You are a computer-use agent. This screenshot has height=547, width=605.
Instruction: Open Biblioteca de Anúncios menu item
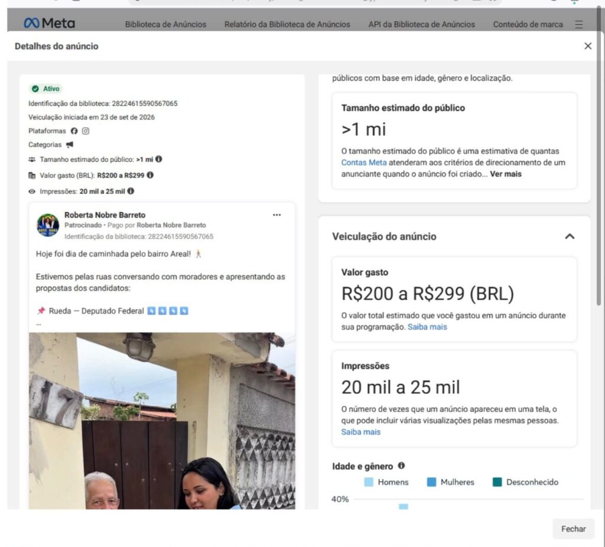coord(165,24)
